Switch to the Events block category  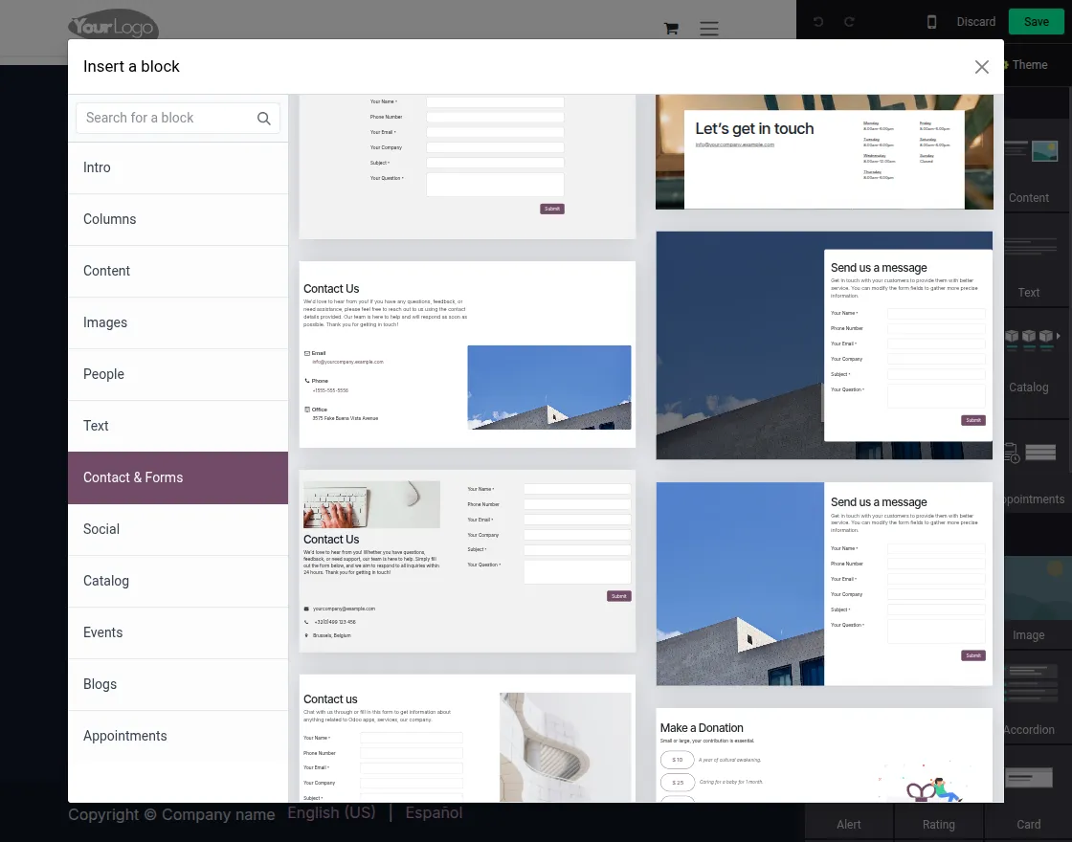102,632
